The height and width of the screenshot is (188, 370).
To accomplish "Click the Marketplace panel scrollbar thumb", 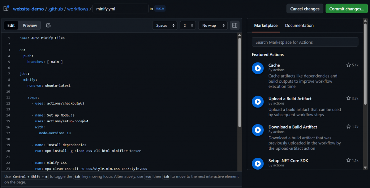I will click(x=365, y=64).
